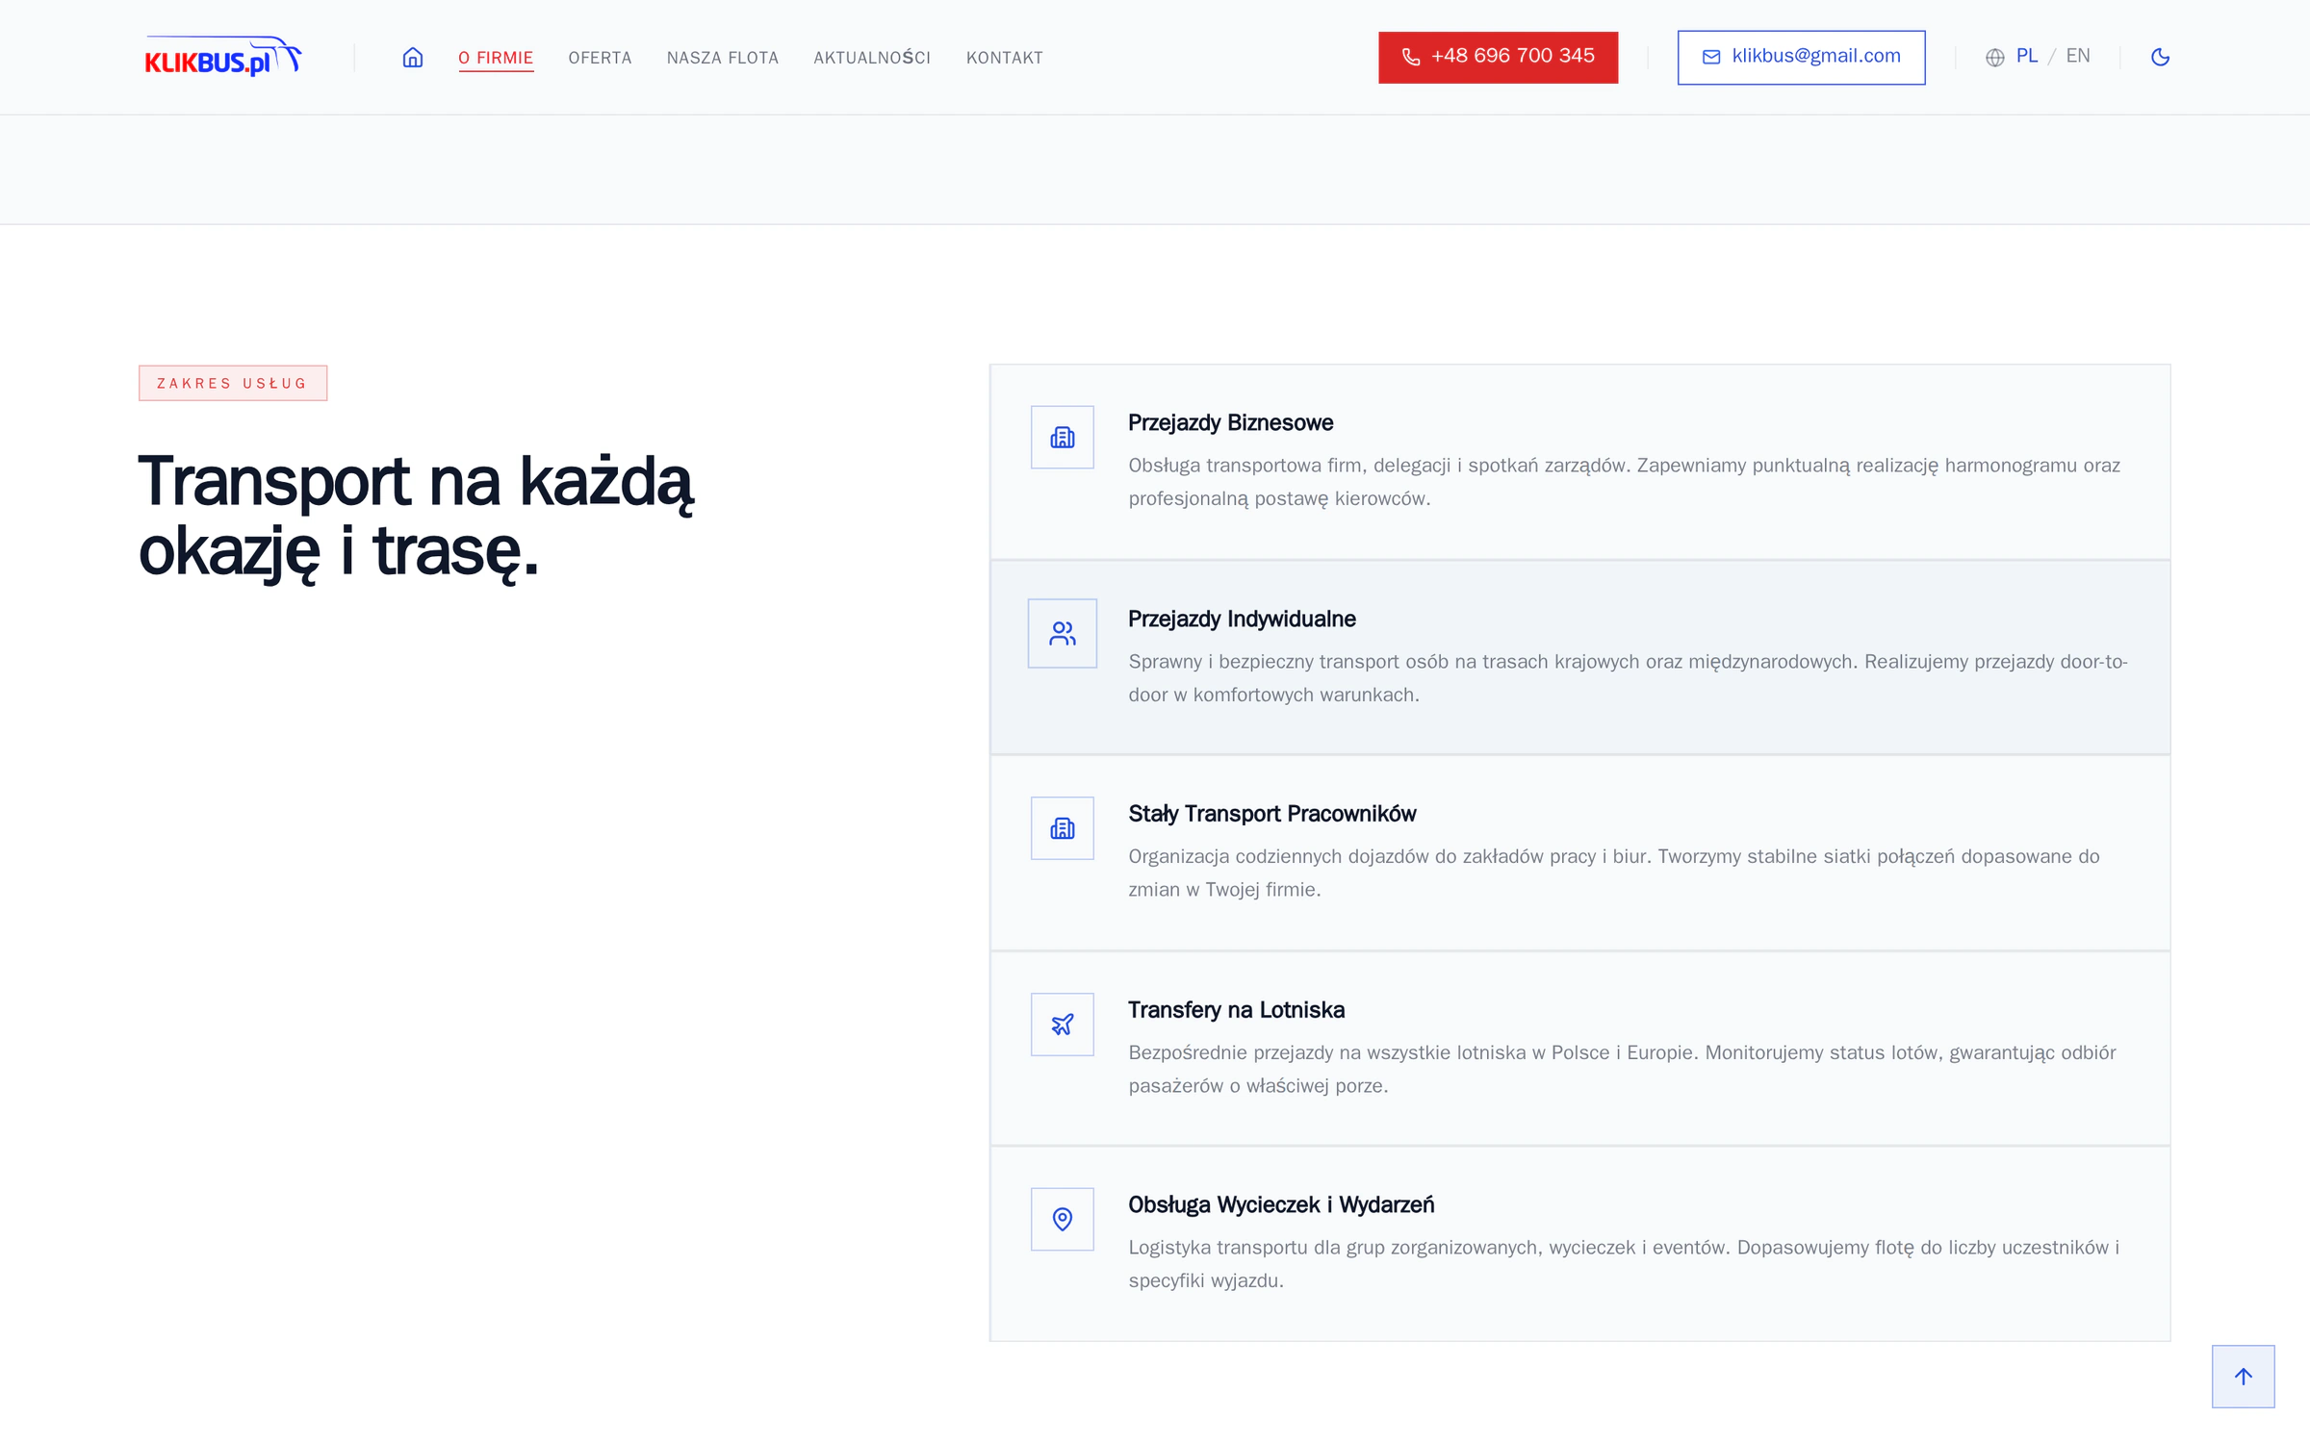Click the building icon beside Przejazdy Biznesowe
The height and width of the screenshot is (1443, 2310).
pos(1063,438)
